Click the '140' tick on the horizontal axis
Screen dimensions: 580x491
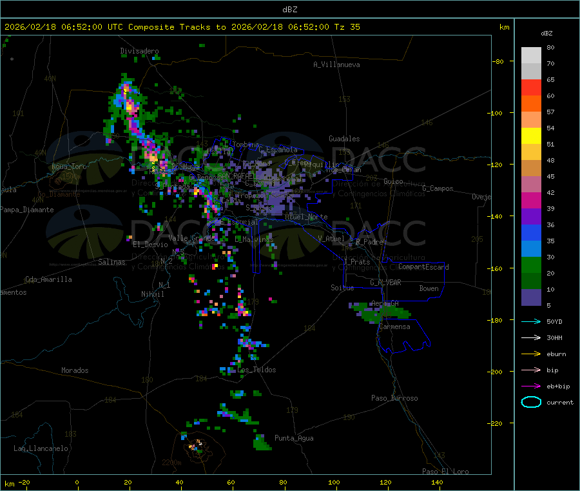tap(437, 482)
